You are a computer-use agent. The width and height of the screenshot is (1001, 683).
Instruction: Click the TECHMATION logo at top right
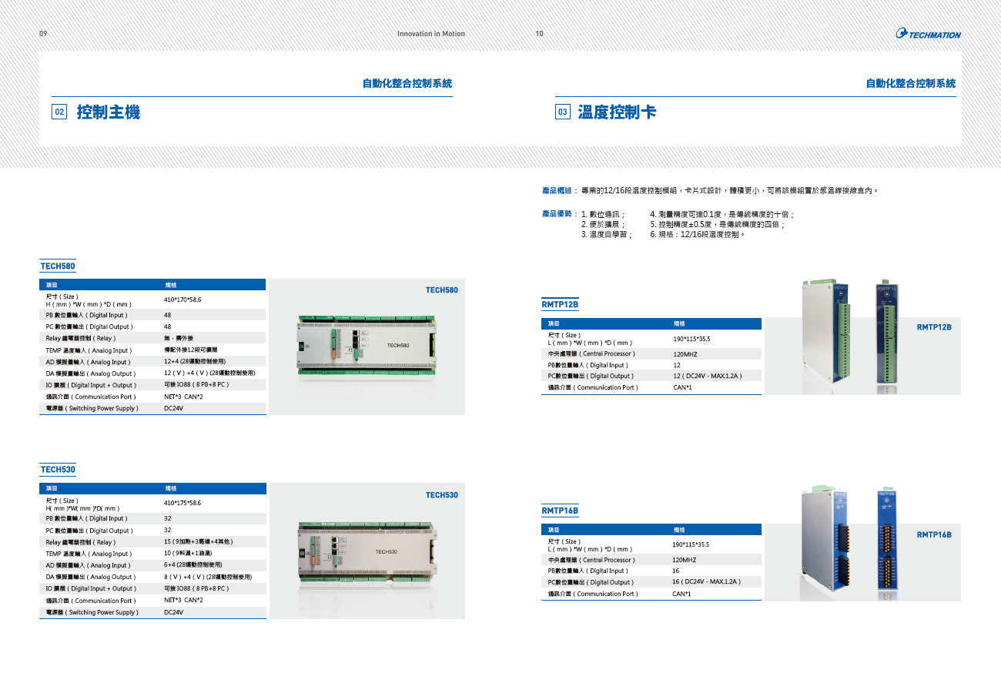[929, 33]
